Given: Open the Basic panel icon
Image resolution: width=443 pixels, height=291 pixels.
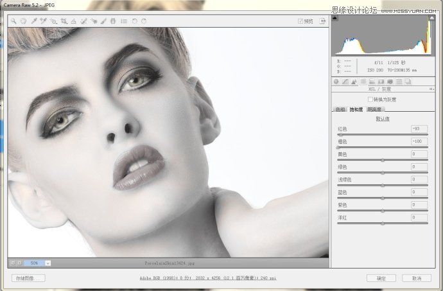Looking at the screenshot, I should tap(336, 82).
